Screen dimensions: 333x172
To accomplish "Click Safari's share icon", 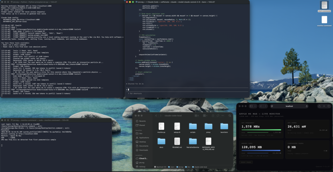I will click(319, 106).
